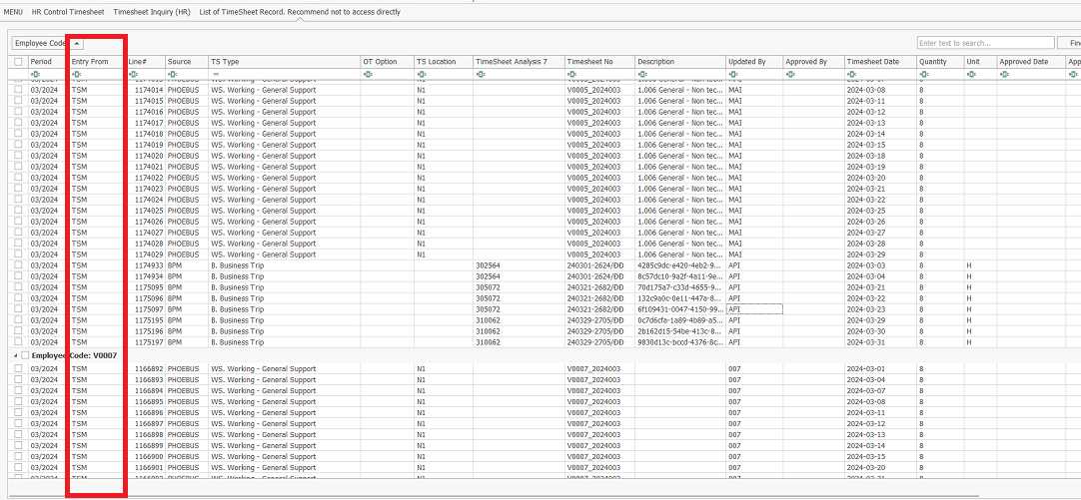Click the Employee Code group sort arrow
1081x500 pixels.
(78, 43)
